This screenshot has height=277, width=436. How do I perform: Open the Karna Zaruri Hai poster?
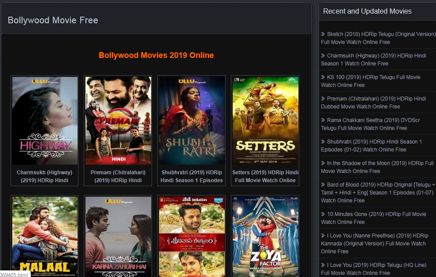coord(118,237)
